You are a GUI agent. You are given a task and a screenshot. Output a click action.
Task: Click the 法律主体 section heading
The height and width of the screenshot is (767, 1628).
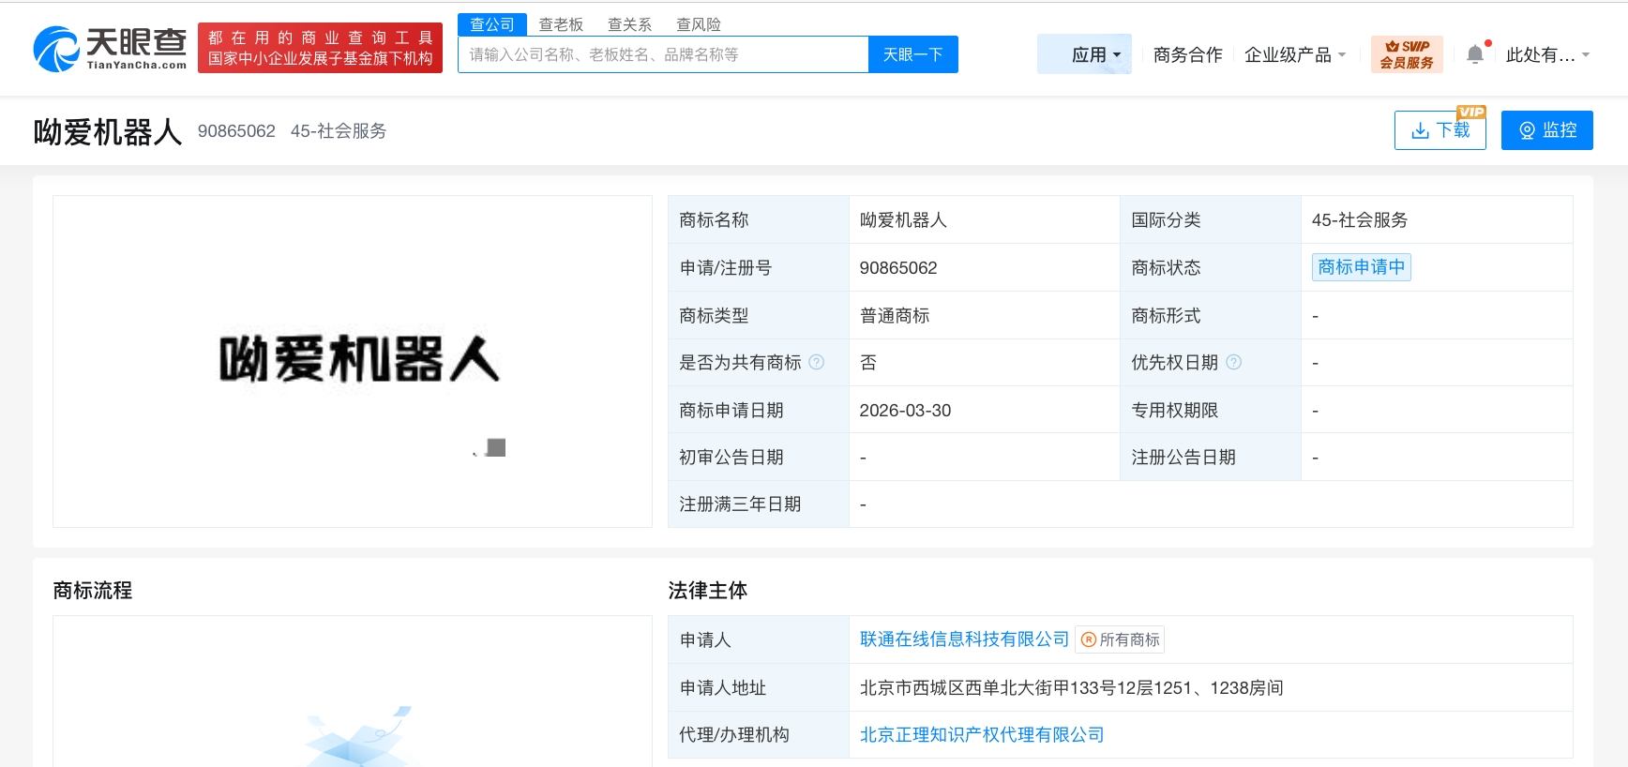[x=708, y=590]
